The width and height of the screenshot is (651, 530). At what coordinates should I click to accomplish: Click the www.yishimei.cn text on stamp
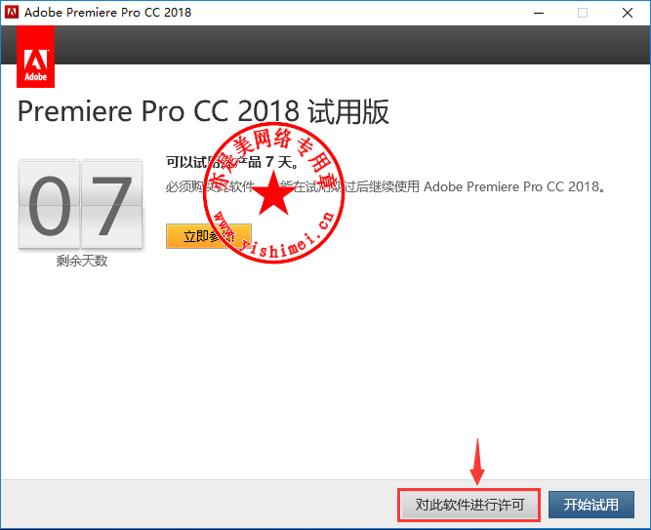point(274,234)
